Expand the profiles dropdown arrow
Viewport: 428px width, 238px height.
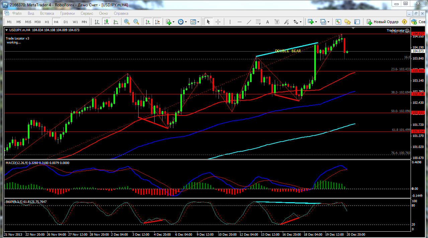pos(328,22)
